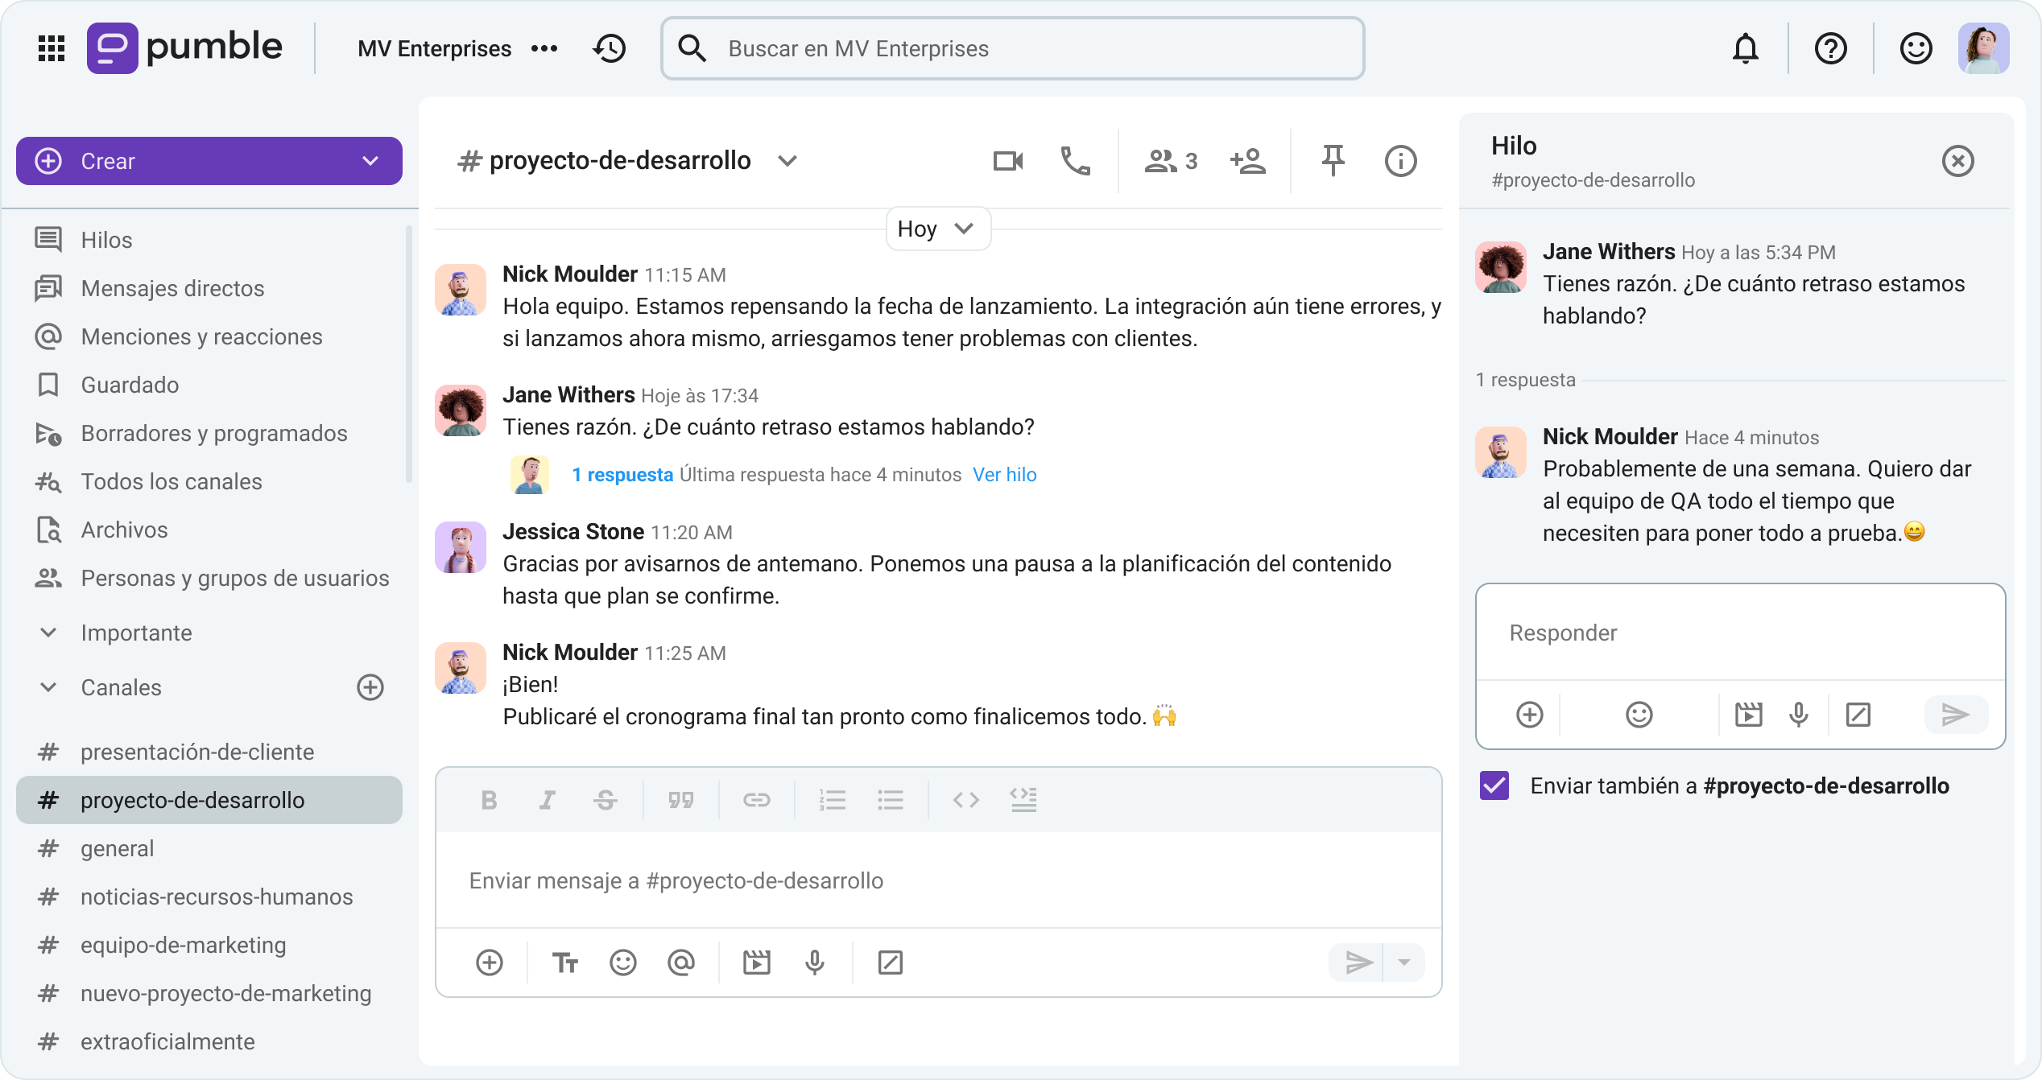Open the notifications bell
Screen dimensions: 2042x1080
point(1745,48)
